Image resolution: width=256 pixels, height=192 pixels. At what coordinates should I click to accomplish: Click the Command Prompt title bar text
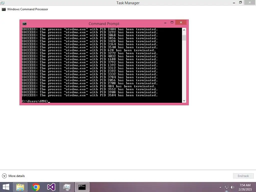pos(104,24)
